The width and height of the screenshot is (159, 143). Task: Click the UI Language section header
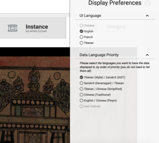pos(115,16)
